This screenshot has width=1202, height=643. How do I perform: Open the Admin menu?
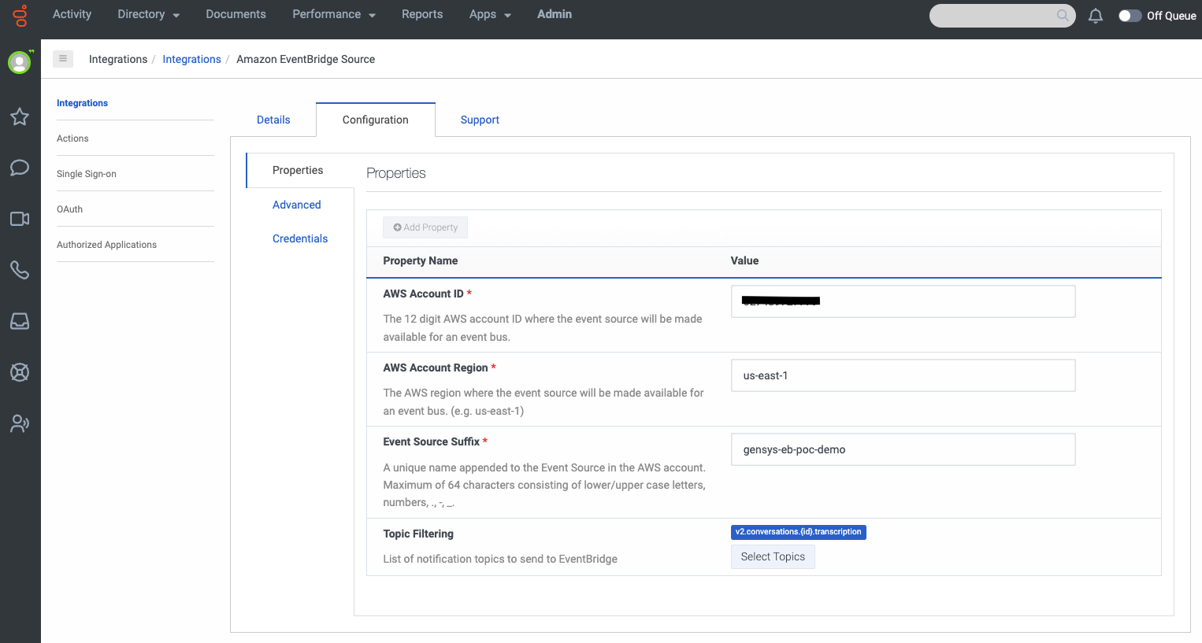(x=555, y=14)
